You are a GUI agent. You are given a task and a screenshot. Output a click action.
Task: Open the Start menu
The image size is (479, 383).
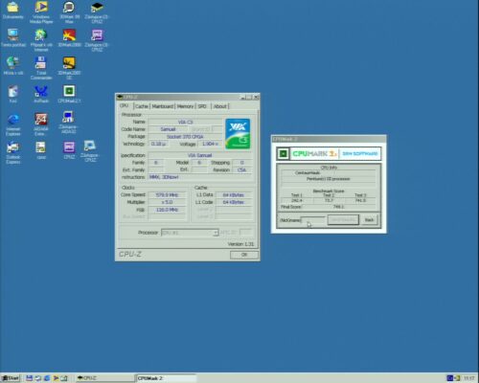point(11,378)
